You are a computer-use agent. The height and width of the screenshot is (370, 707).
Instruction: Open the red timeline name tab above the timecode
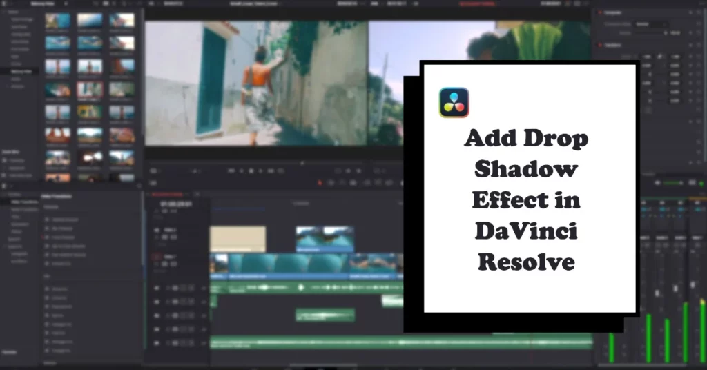coord(167,194)
